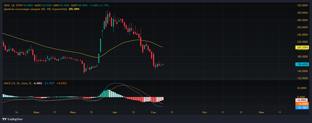Click the 15 date label between Авг and Сен
This screenshot has width=312, height=123.
click(133, 112)
